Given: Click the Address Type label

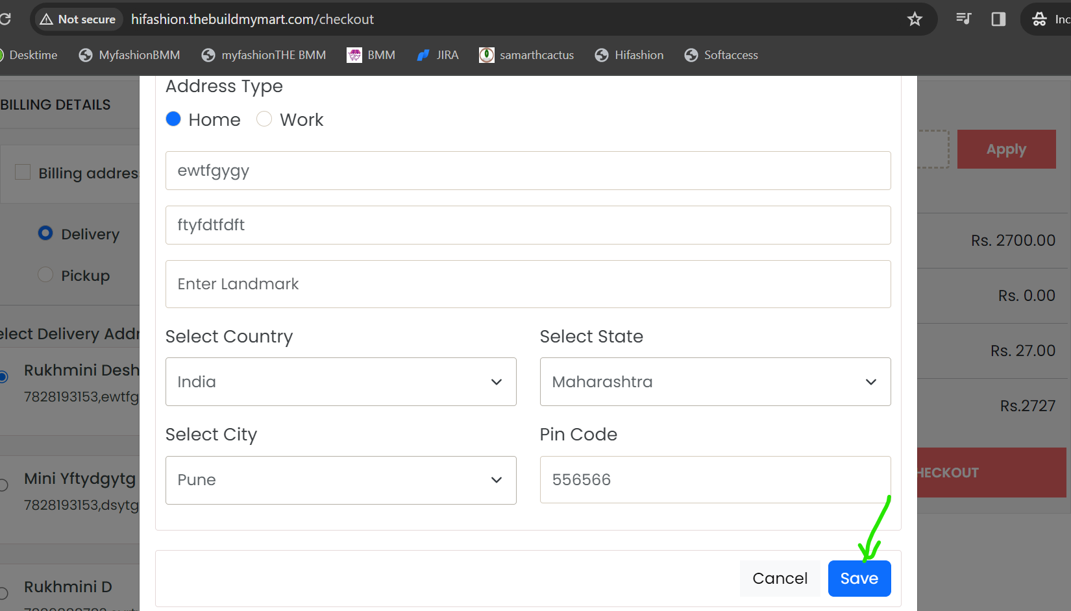Looking at the screenshot, I should point(224,87).
